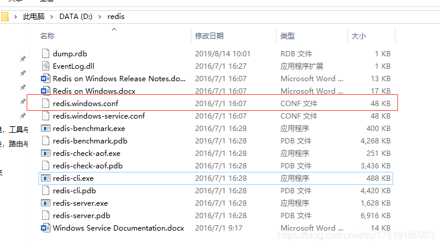Viewport: 440px width, 246px height.
Task: Click the dump.rdb file icon
Action: (46, 53)
